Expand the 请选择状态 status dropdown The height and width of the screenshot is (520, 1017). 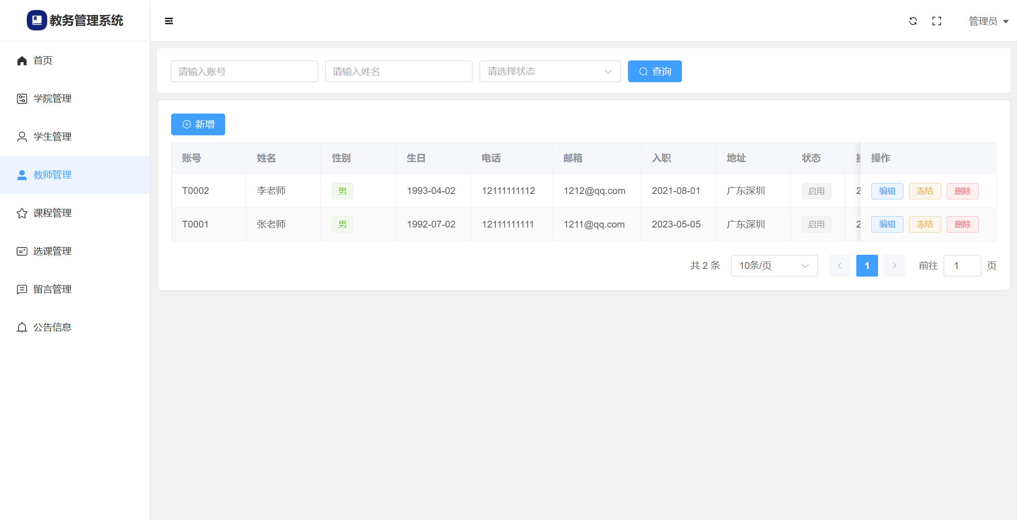550,71
